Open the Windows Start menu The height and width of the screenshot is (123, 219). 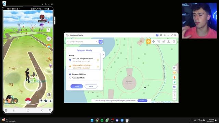coord(92,120)
